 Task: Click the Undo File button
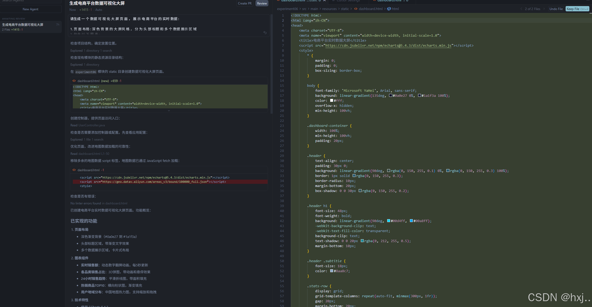[x=556, y=9]
